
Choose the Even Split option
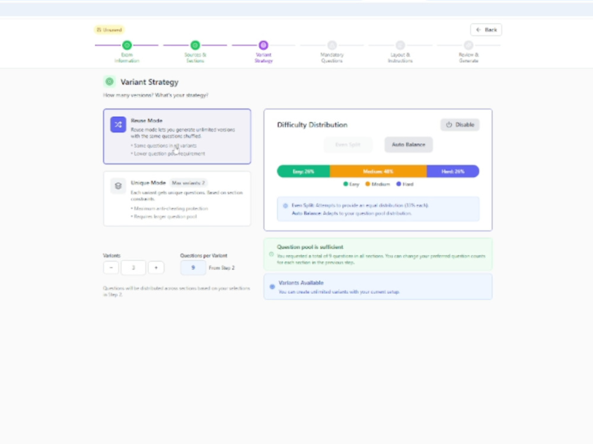[x=348, y=144]
